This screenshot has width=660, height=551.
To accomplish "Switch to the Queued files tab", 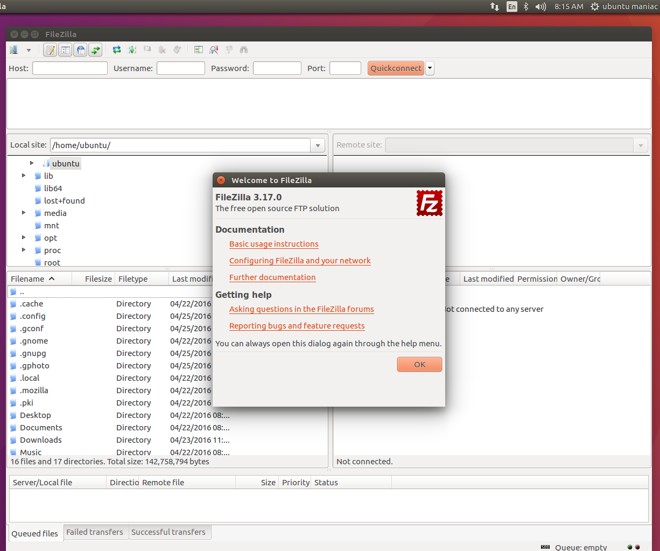I will pyautogui.click(x=35, y=533).
